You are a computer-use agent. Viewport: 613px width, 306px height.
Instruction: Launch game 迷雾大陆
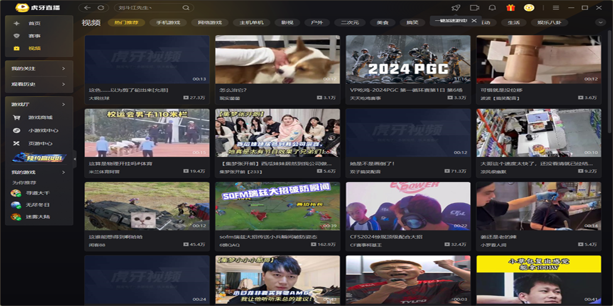coord(39,217)
